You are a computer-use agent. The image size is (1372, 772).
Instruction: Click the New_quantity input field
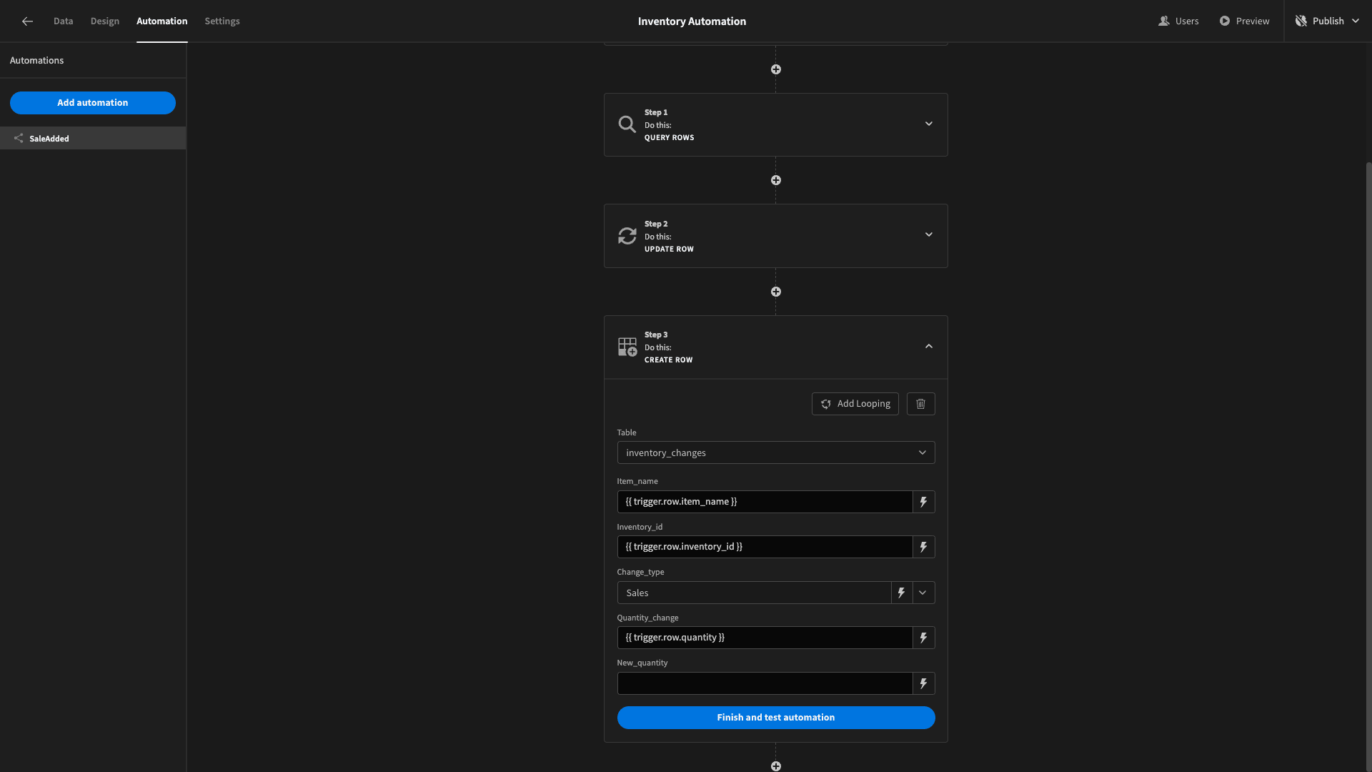point(765,683)
